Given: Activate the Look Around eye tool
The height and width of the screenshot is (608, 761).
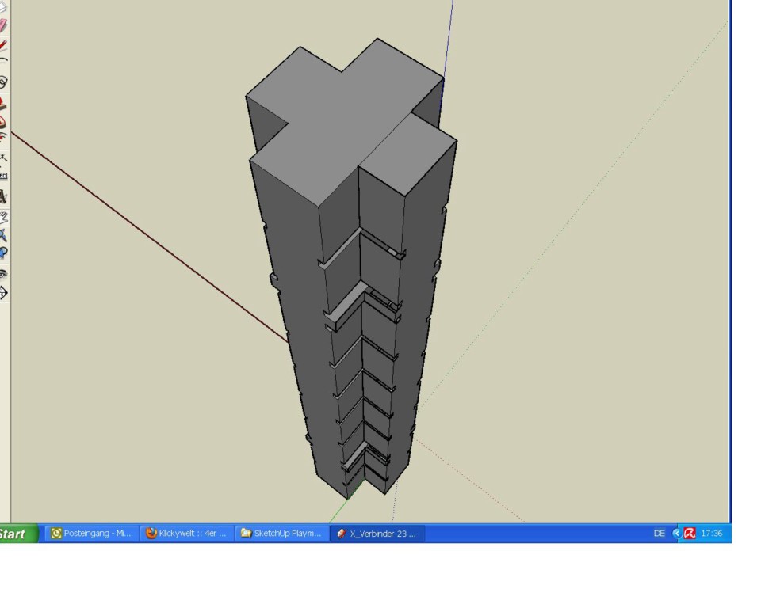Looking at the screenshot, I should coord(3,273).
